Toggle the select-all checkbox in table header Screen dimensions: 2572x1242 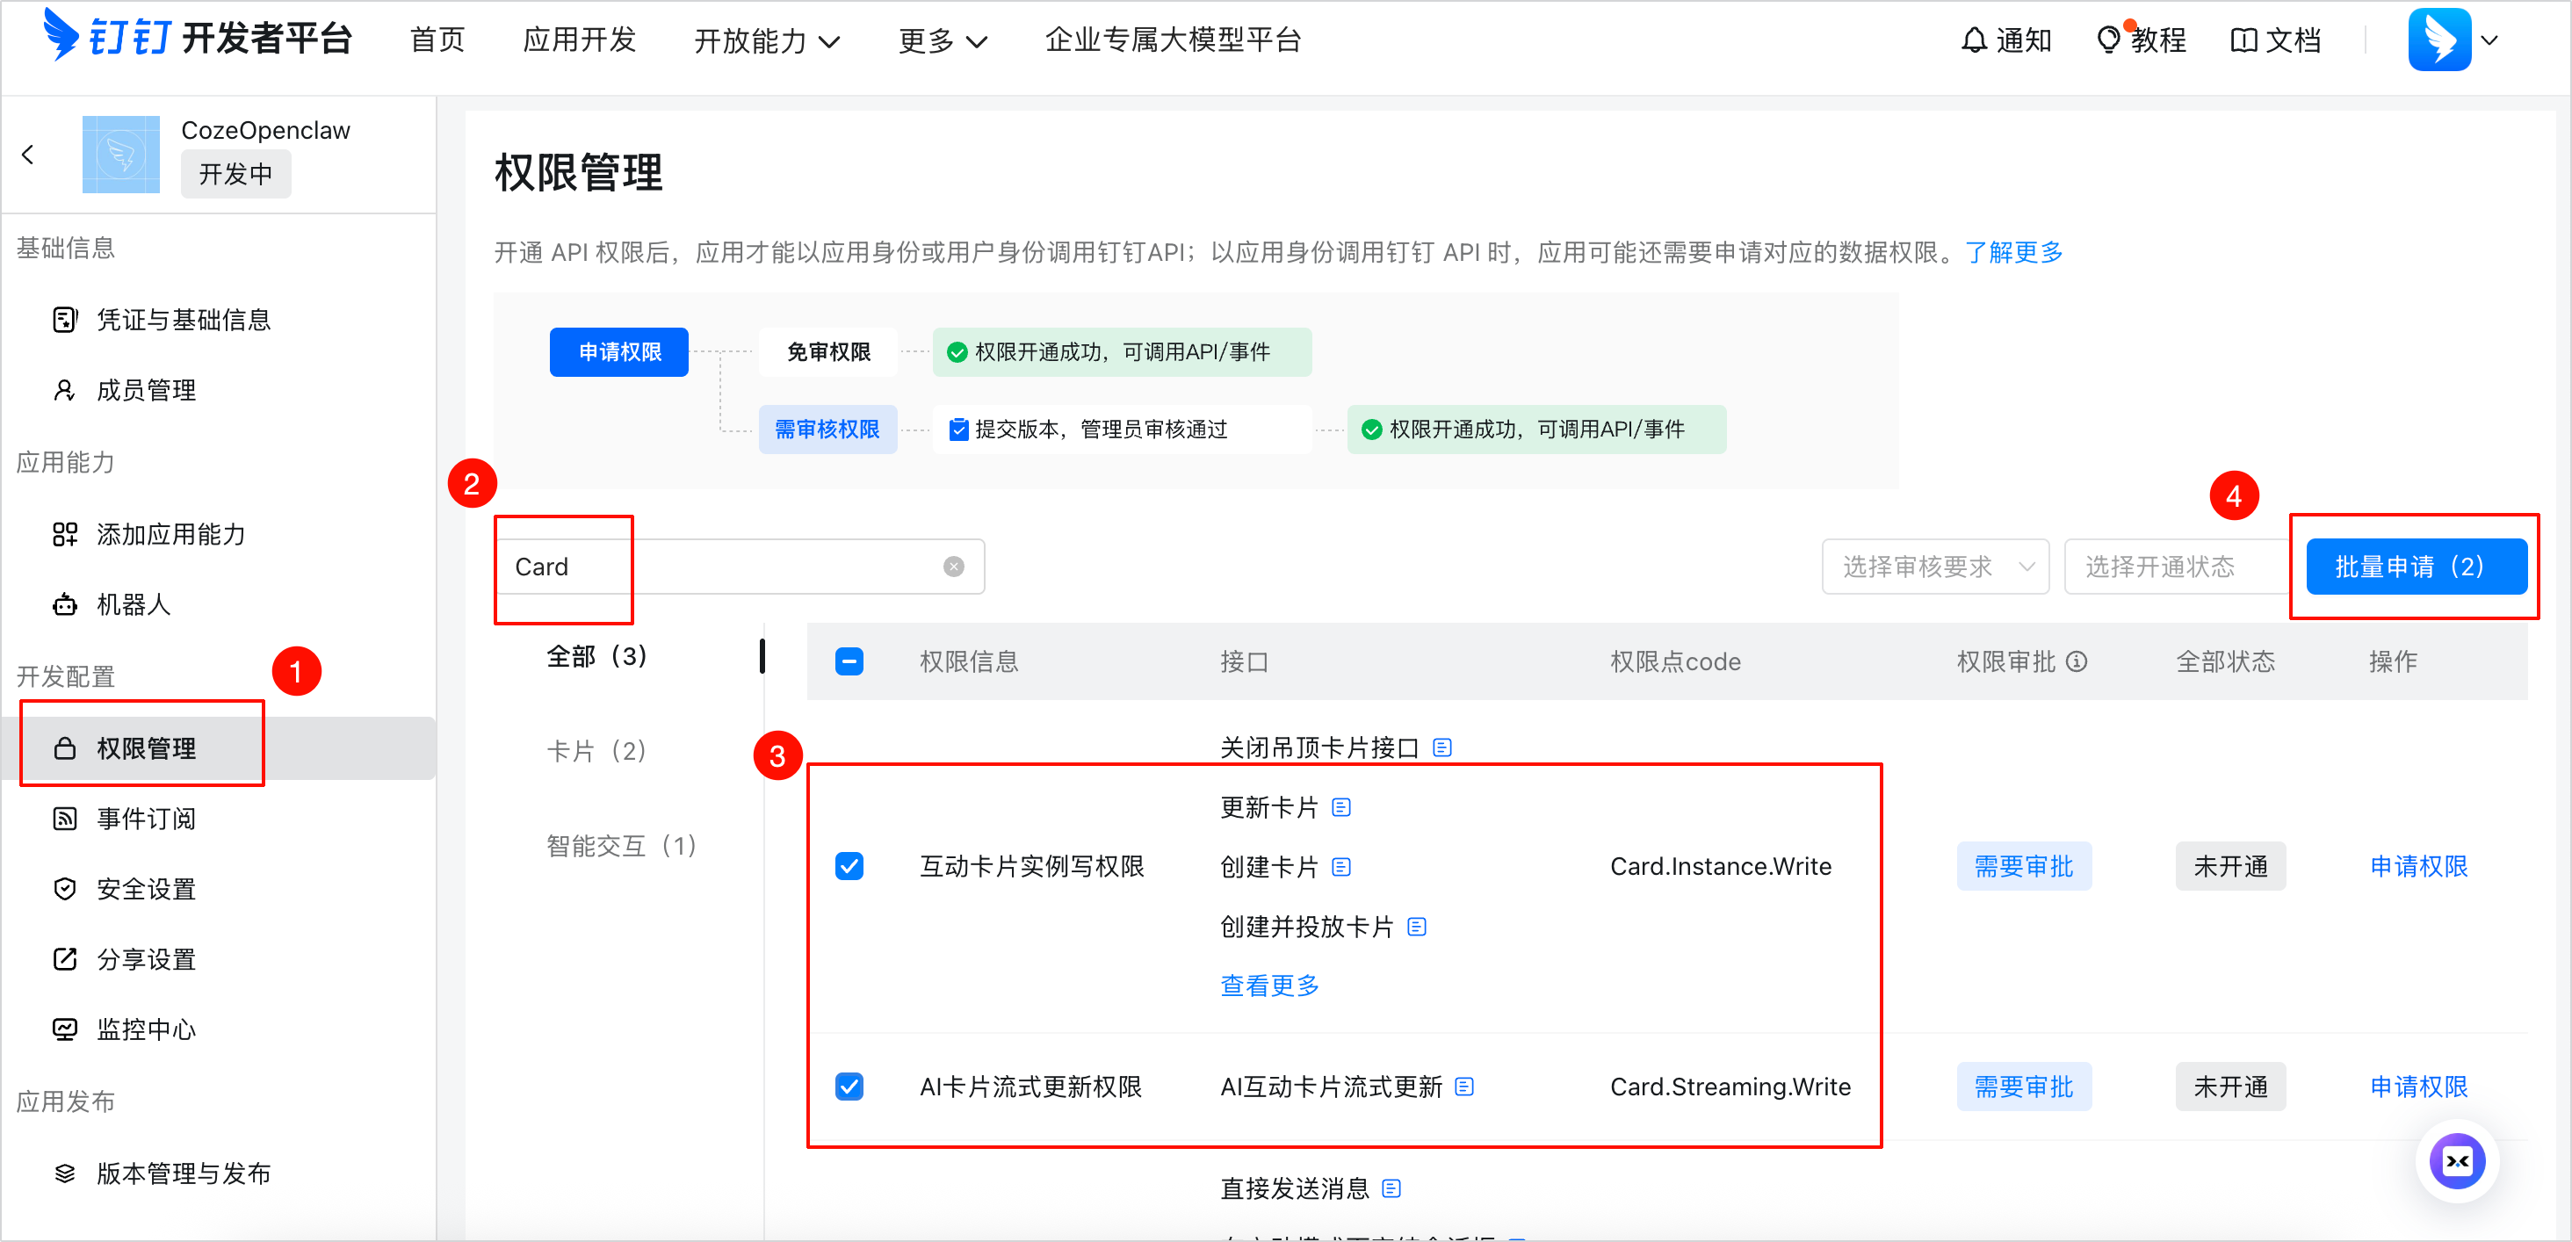coord(849,661)
